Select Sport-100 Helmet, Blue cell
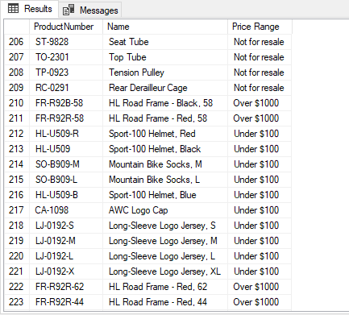This screenshot has height=315, width=349. point(165,195)
